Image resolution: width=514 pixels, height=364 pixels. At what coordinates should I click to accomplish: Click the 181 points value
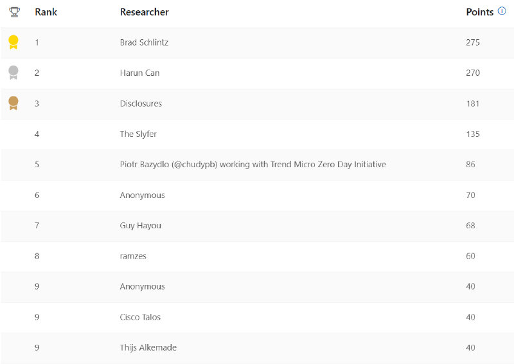pyautogui.click(x=473, y=104)
